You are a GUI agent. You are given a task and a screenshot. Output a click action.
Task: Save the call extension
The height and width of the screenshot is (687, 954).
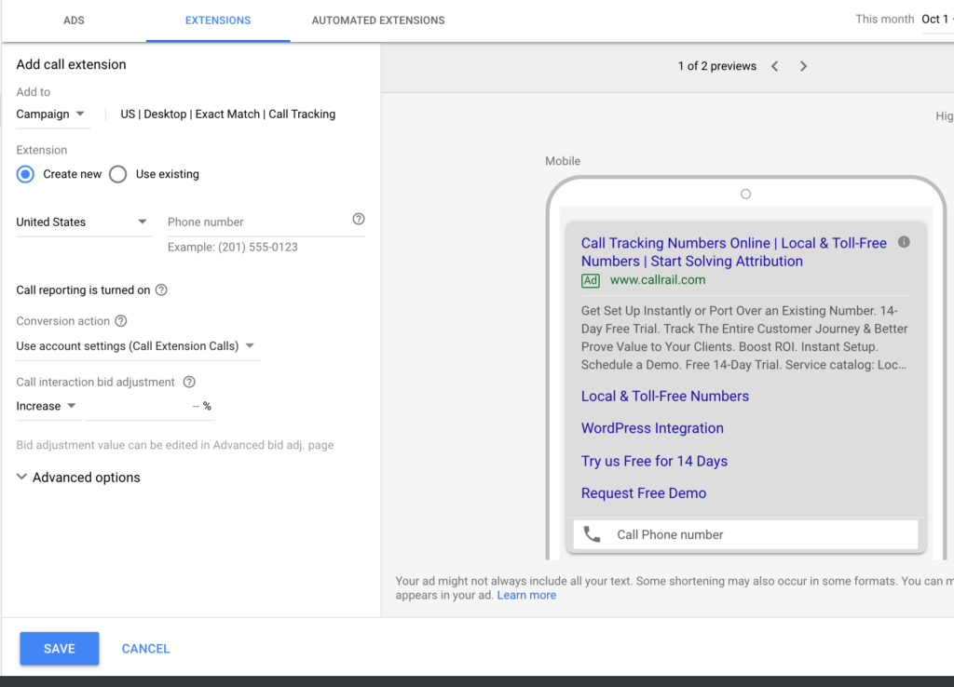[60, 649]
